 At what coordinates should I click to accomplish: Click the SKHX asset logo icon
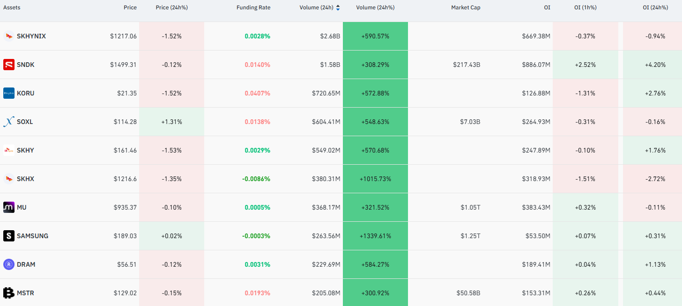(9, 179)
